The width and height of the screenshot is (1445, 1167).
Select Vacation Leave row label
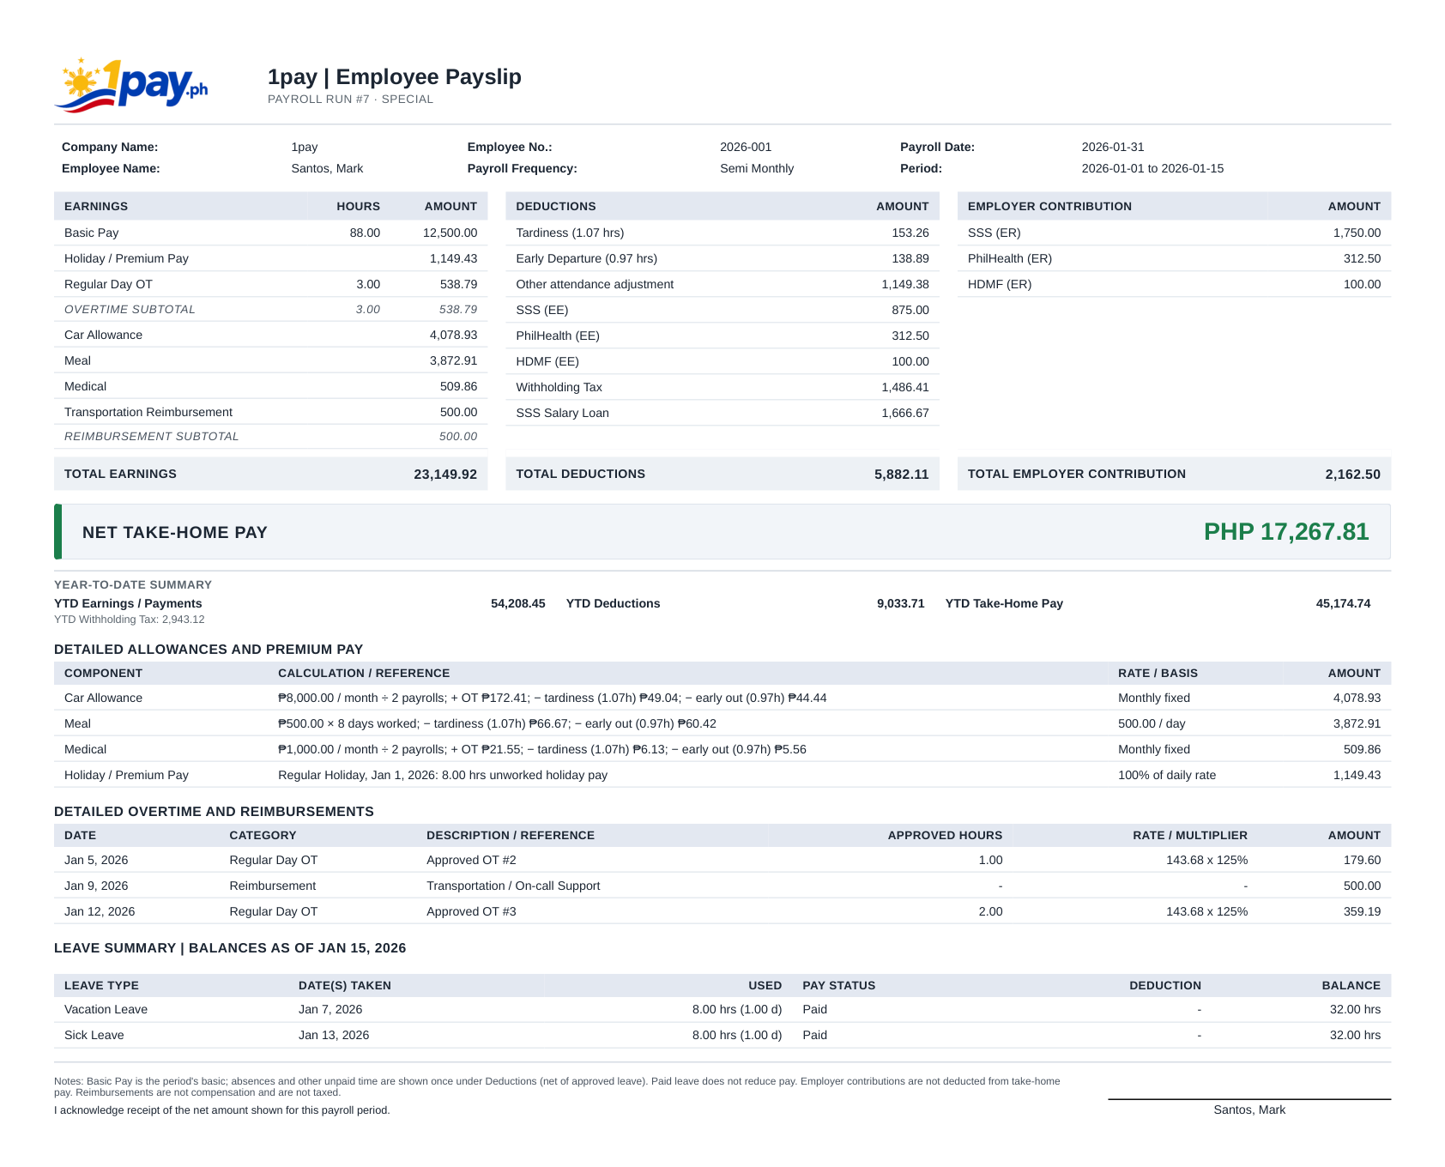click(106, 1009)
